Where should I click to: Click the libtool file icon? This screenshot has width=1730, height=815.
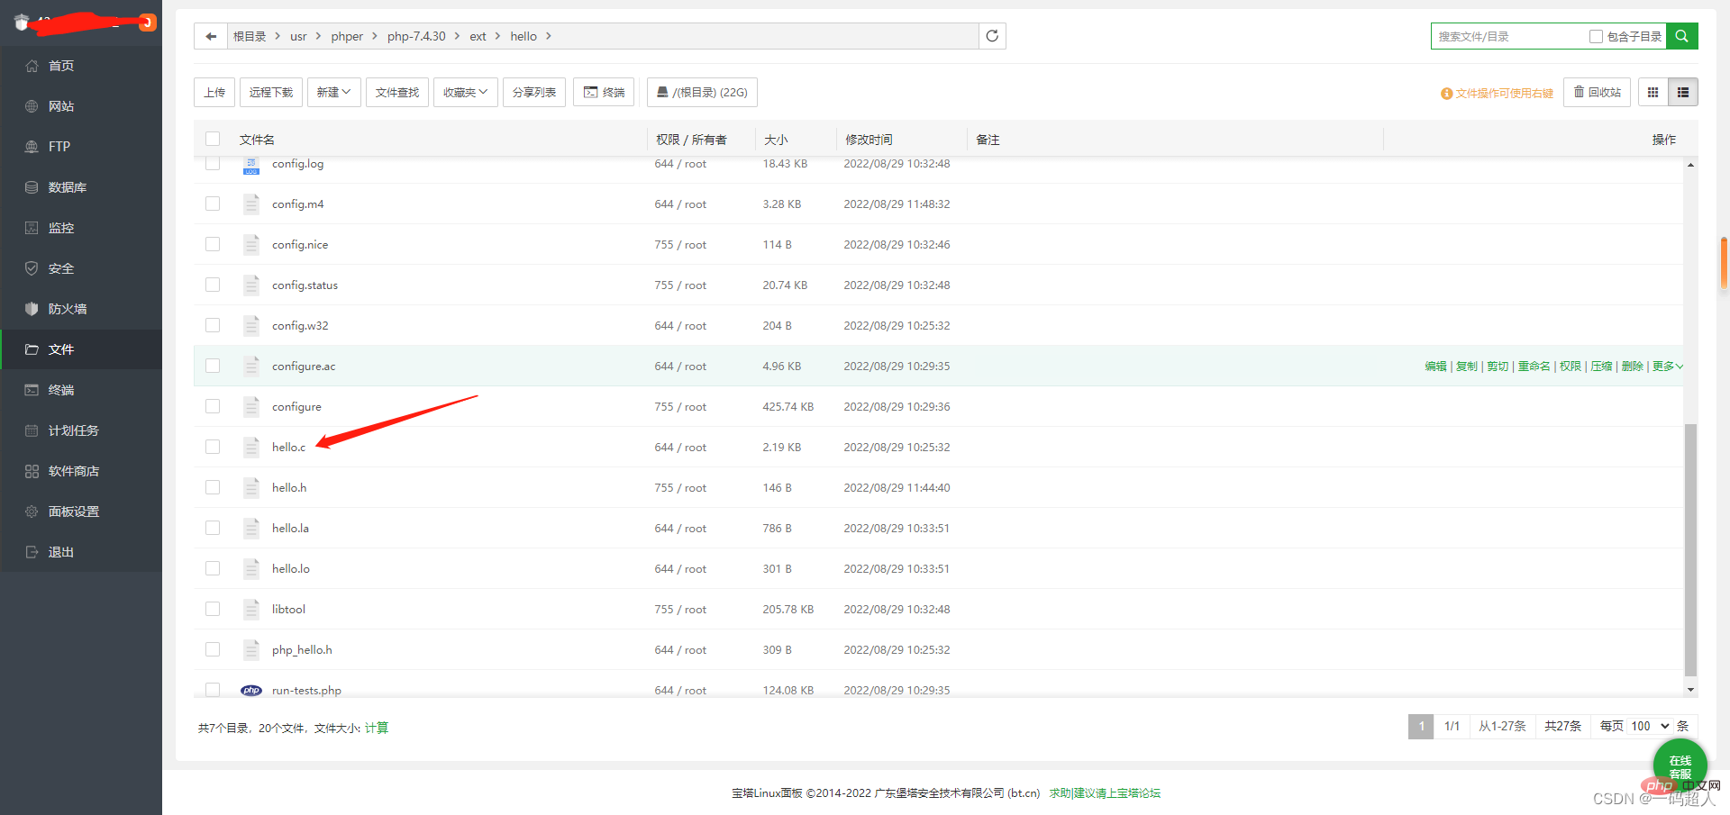point(251,609)
